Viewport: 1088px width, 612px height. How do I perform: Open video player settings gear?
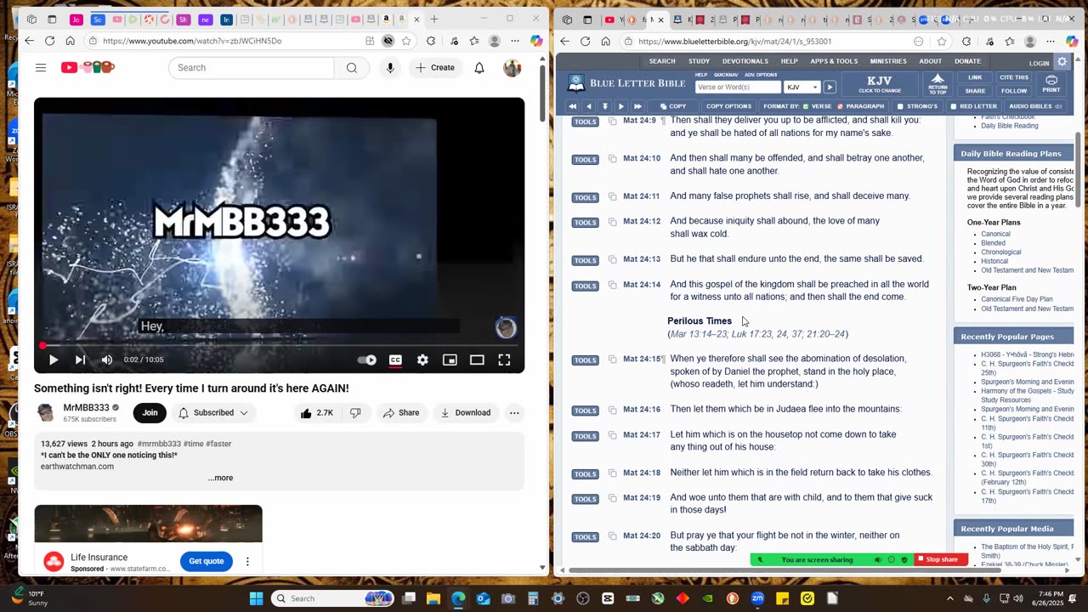pyautogui.click(x=422, y=360)
